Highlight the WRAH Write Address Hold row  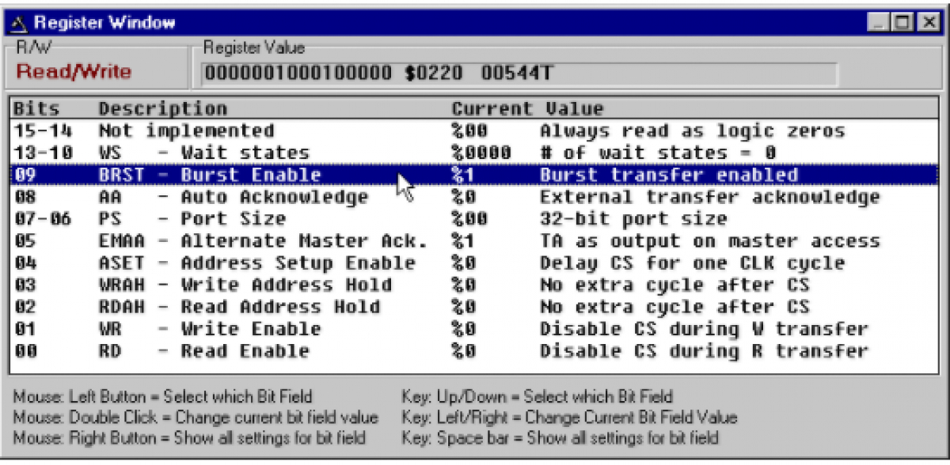coord(245,285)
